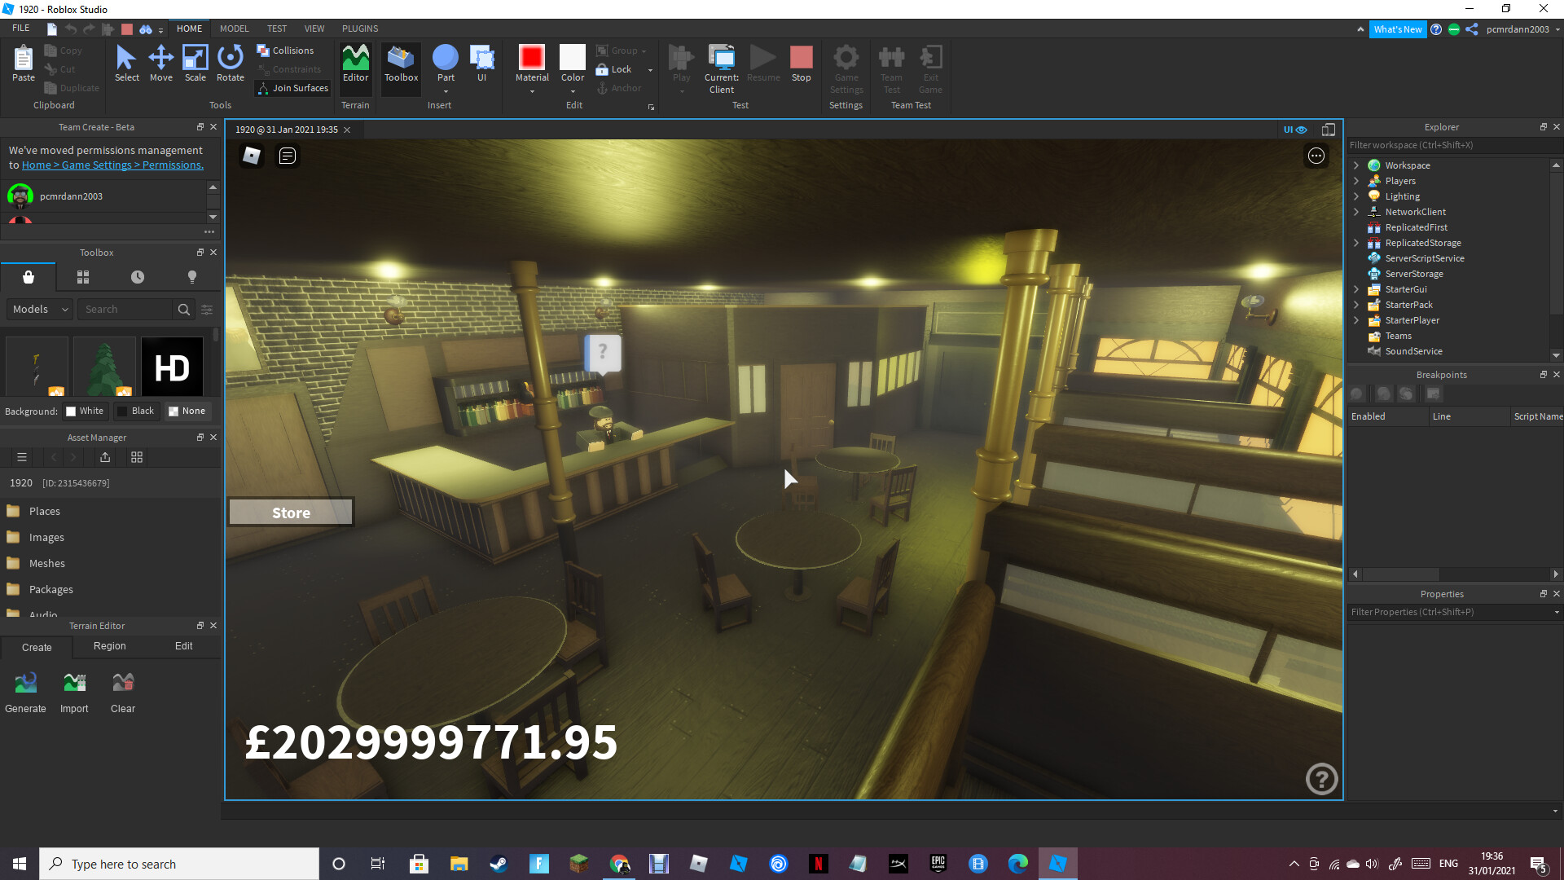
Task: Open the Steam taskbar icon
Action: [x=499, y=864]
